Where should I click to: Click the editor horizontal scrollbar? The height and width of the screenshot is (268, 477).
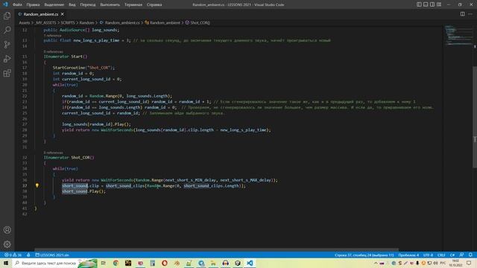coord(216,249)
